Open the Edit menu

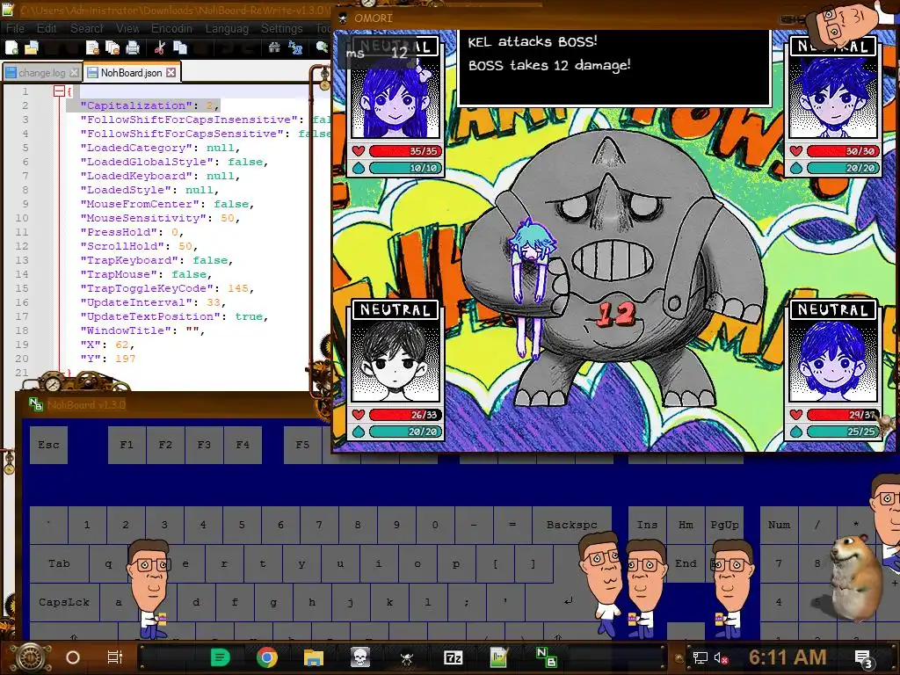click(47, 28)
